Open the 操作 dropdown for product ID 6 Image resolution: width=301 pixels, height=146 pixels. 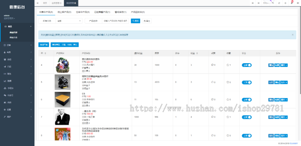(x=284, y=100)
